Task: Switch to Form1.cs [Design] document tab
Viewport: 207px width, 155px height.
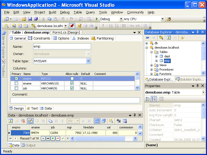Action: tap(66, 33)
